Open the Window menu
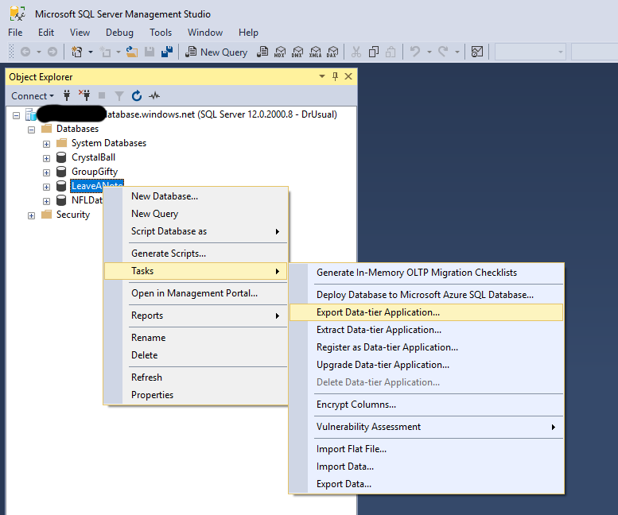Screen dimensions: 618x515 pyautogui.click(x=205, y=33)
